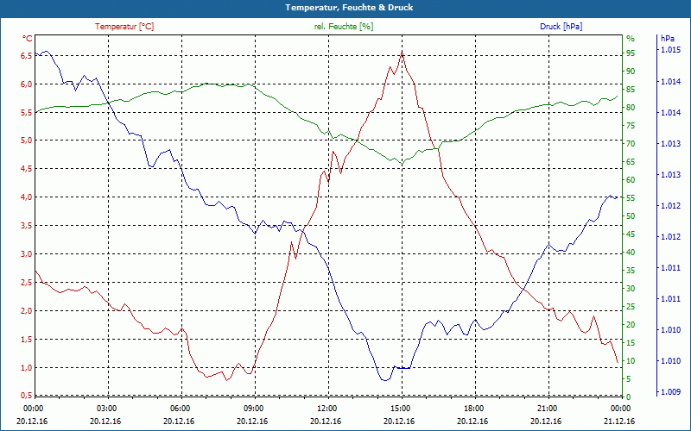691x431 pixels.
Task: Click the 70 humidity axis value
Action: (631, 144)
